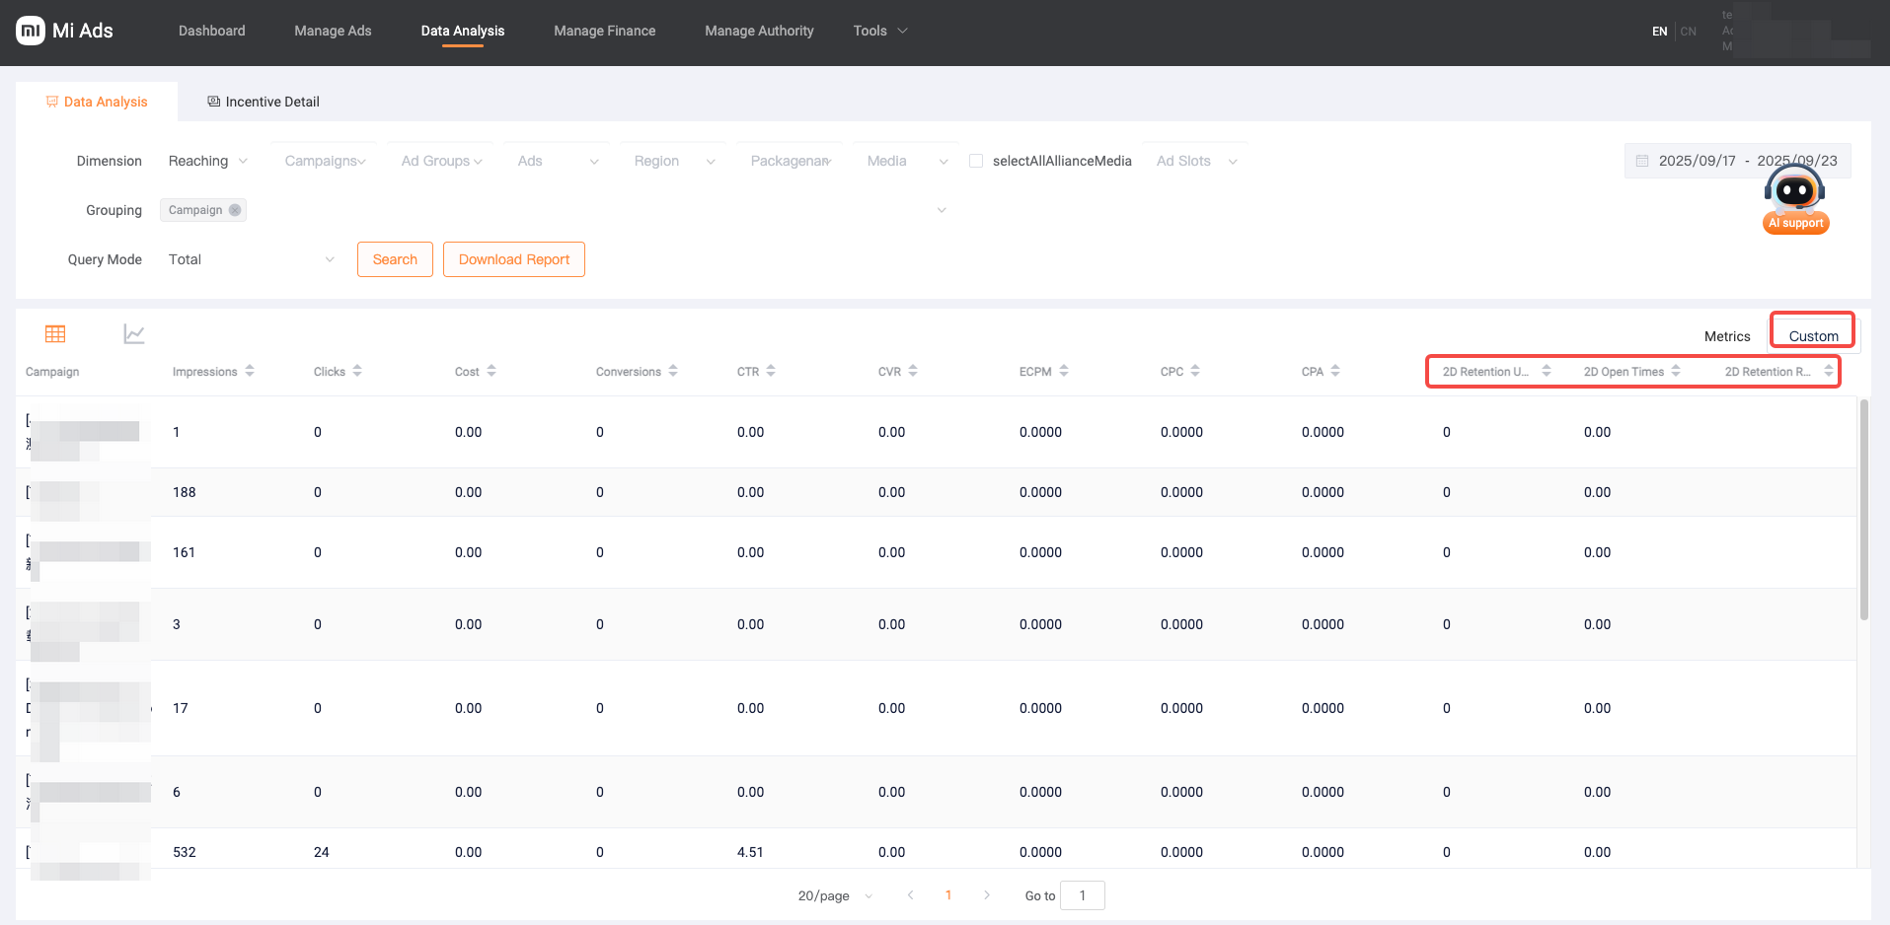Switch language to EN
The image size is (1890, 925).
(1660, 32)
